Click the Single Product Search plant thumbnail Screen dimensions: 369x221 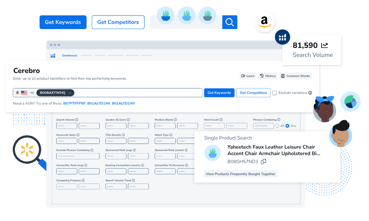click(x=213, y=153)
